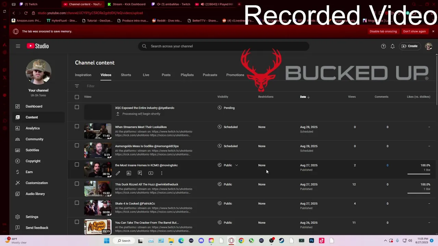Viewport: 438px width, 246px height.
Task: Switch to the Playlists tab
Action: pos(187,75)
